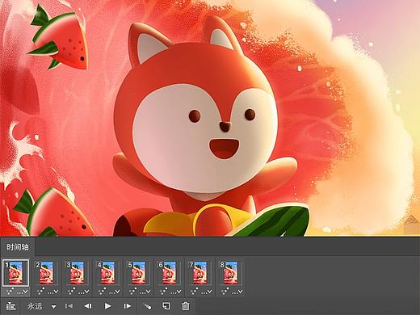This screenshot has height=315, width=420.
Task: Convert to video timeline icon
Action: click(x=10, y=306)
